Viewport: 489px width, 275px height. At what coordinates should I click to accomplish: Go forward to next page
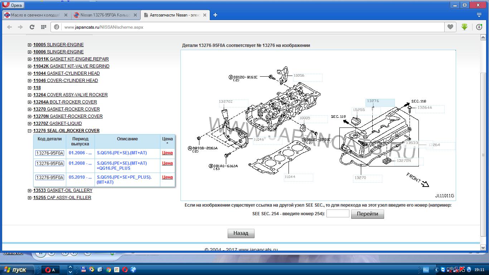coord(20,27)
